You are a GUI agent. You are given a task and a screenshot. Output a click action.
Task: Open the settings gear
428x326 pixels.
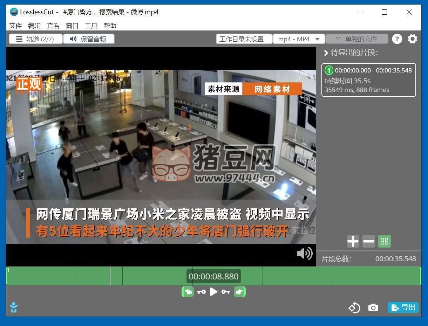pyautogui.click(x=413, y=39)
